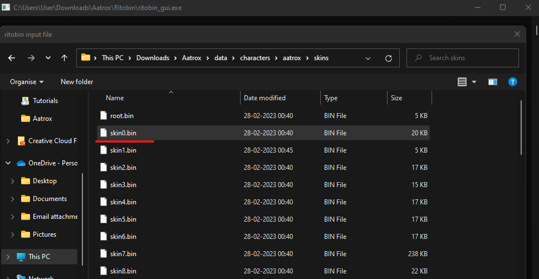Click the date of skin1.bin, 00:45
The height and width of the screenshot is (279, 539).
(x=268, y=150)
